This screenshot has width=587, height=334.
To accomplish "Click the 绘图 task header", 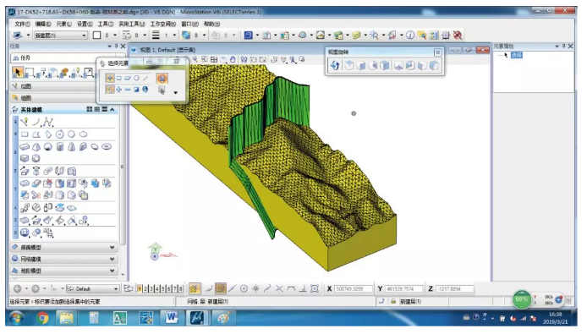I will point(53,86).
